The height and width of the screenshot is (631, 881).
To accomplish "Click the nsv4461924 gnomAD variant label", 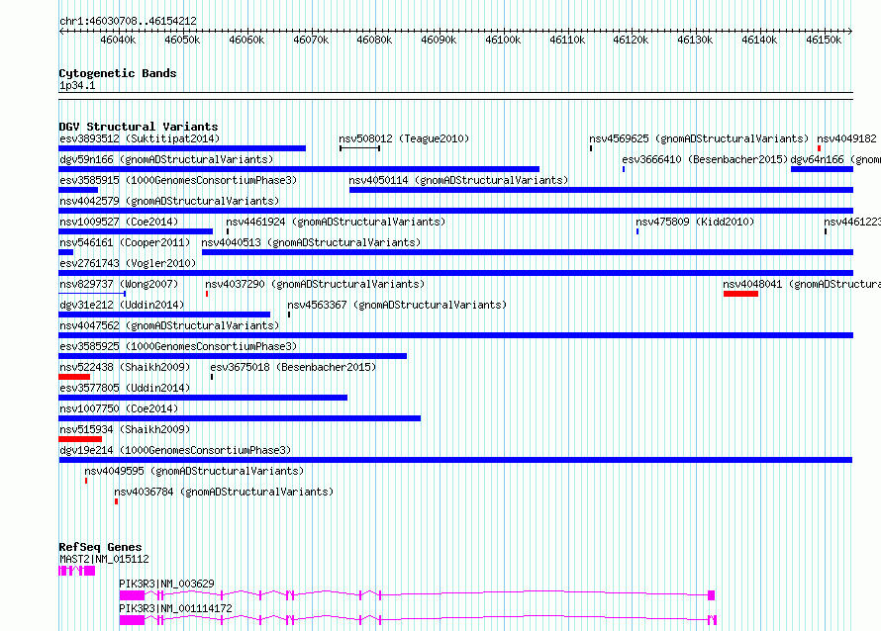I will point(336,222).
